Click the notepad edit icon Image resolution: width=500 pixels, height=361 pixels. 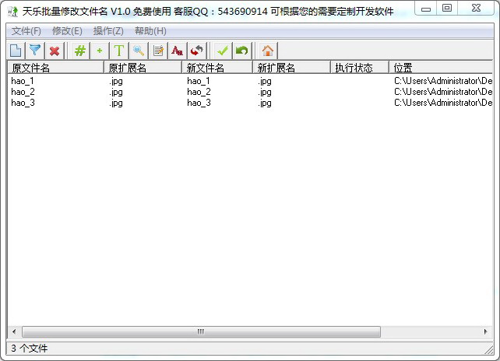(x=158, y=51)
